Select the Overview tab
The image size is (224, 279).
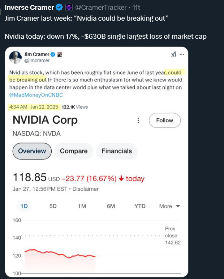click(x=32, y=151)
